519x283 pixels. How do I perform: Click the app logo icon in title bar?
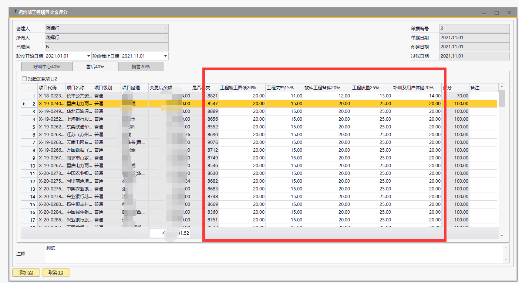coord(14,12)
